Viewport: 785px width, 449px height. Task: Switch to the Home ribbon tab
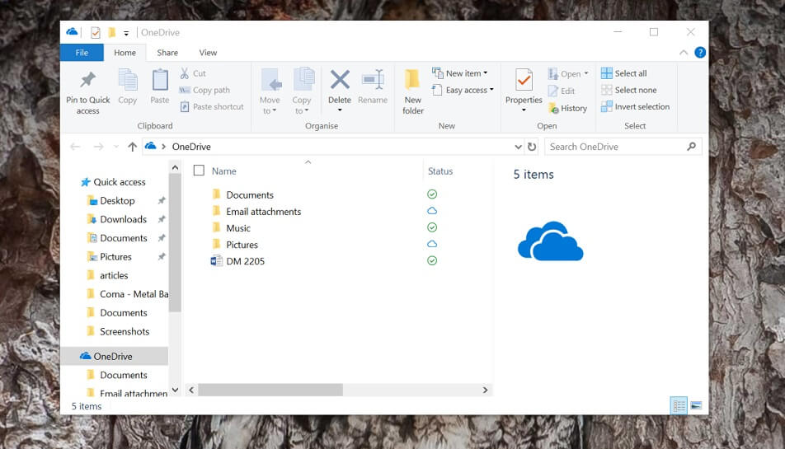click(125, 53)
